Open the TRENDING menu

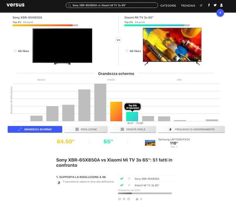point(188,5)
